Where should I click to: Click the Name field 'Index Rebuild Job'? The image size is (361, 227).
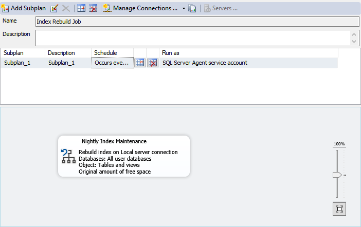pyautogui.click(x=196, y=22)
